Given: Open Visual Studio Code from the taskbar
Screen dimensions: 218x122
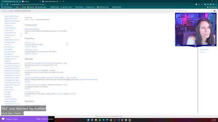Looking at the screenshot, I should click(x=119, y=120).
